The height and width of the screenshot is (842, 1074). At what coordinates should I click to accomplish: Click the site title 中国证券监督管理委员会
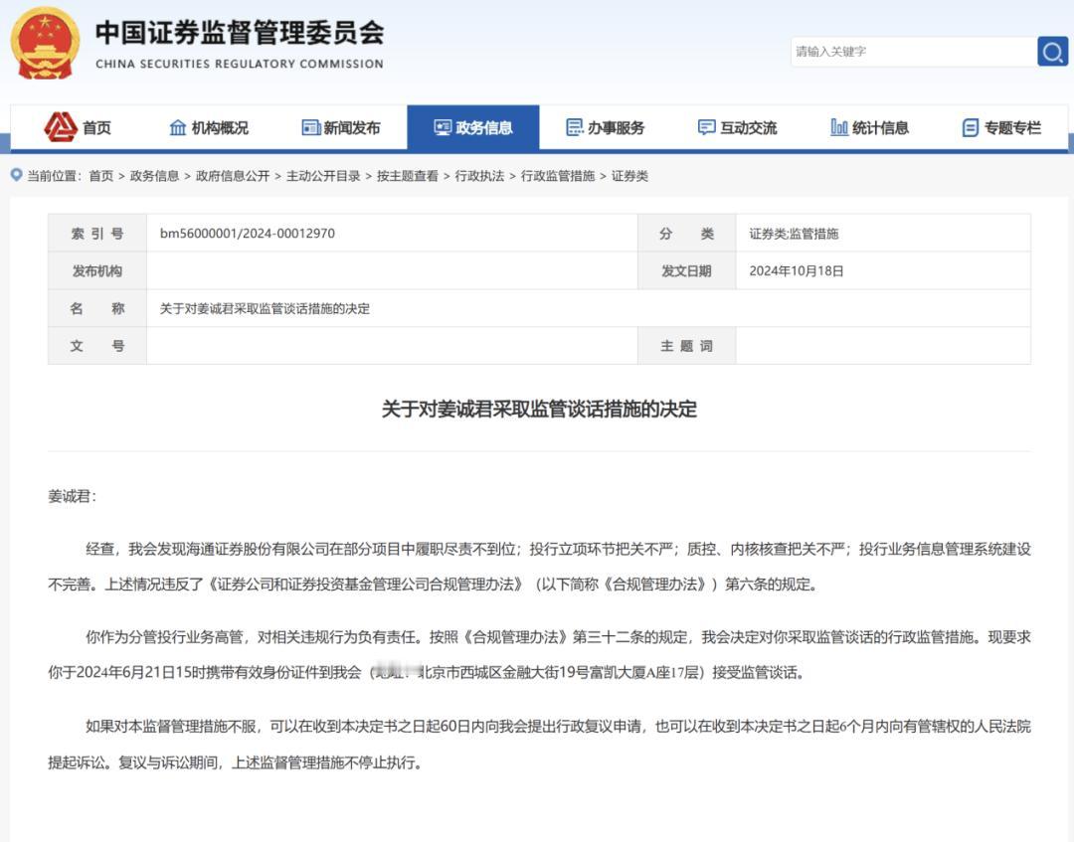pyautogui.click(x=240, y=32)
